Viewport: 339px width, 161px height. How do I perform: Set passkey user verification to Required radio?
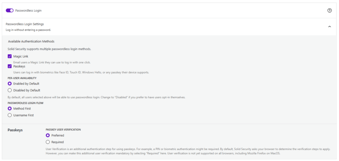tap(48, 142)
